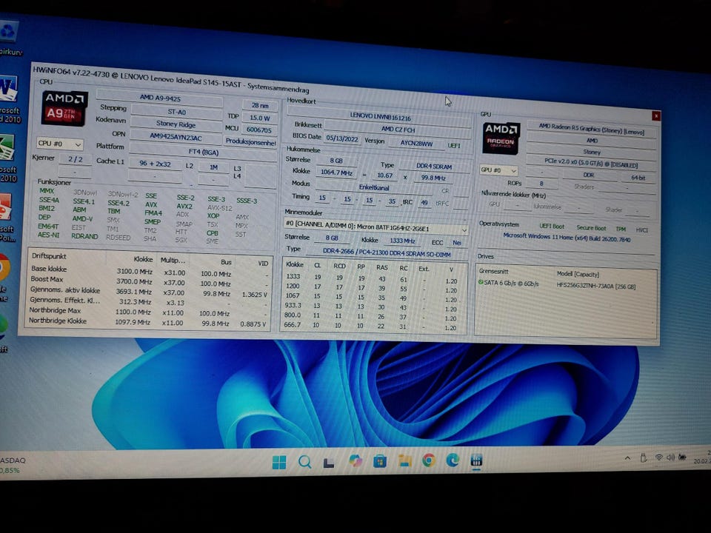Click the DDR4-2666 / PC4-21300 module type
Image resolution: width=711 pixels, height=533 pixels.
[x=387, y=252]
